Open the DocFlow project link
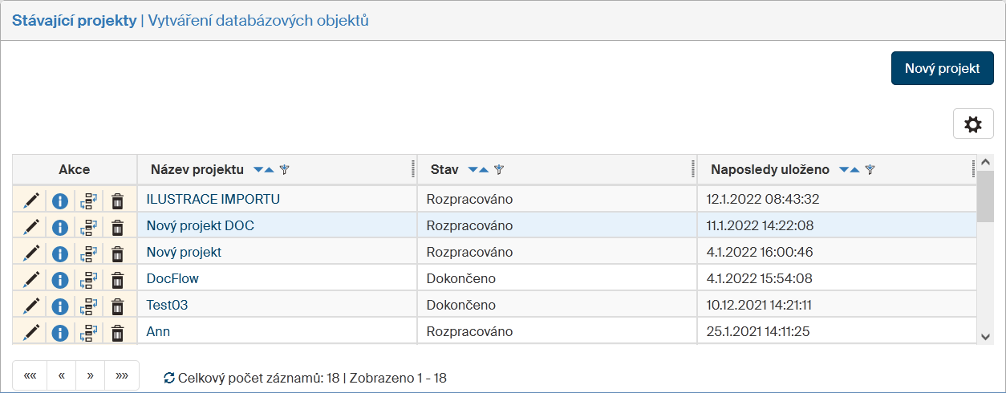The width and height of the screenshot is (1006, 393). coord(172,279)
